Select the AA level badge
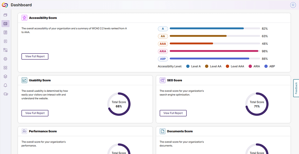This screenshot has height=154, width=299. 163,36
